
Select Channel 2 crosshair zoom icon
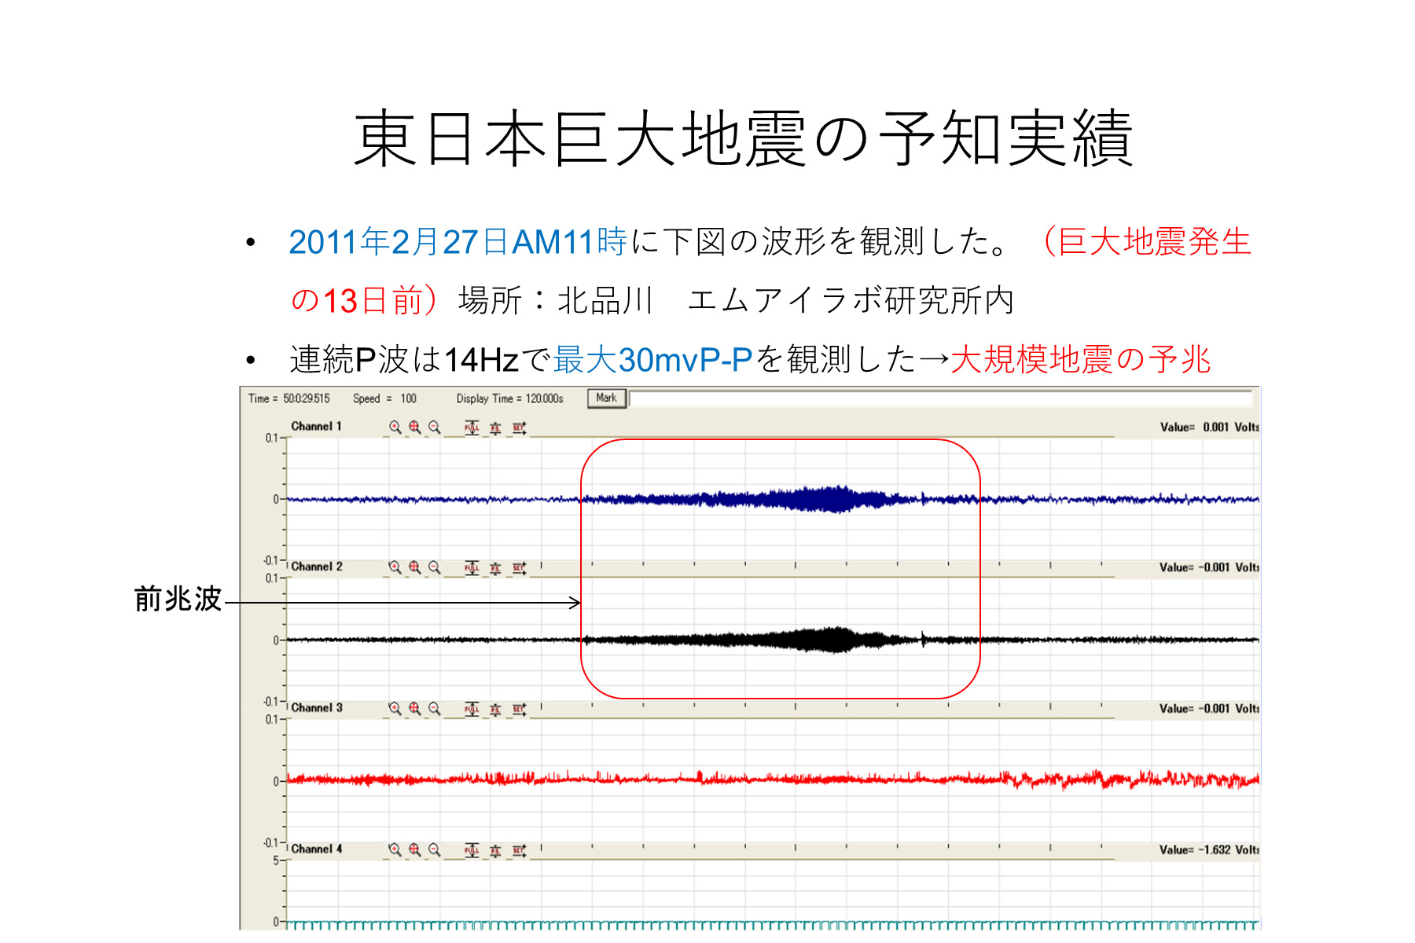tap(414, 567)
